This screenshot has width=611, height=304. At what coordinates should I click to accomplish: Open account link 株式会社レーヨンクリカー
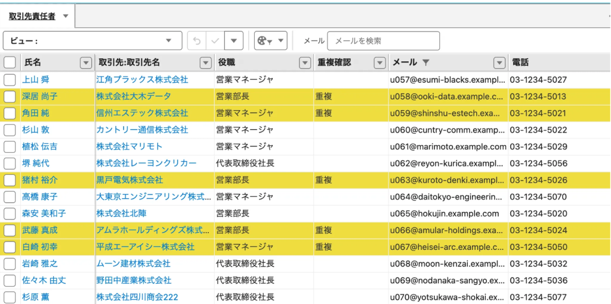147,163
